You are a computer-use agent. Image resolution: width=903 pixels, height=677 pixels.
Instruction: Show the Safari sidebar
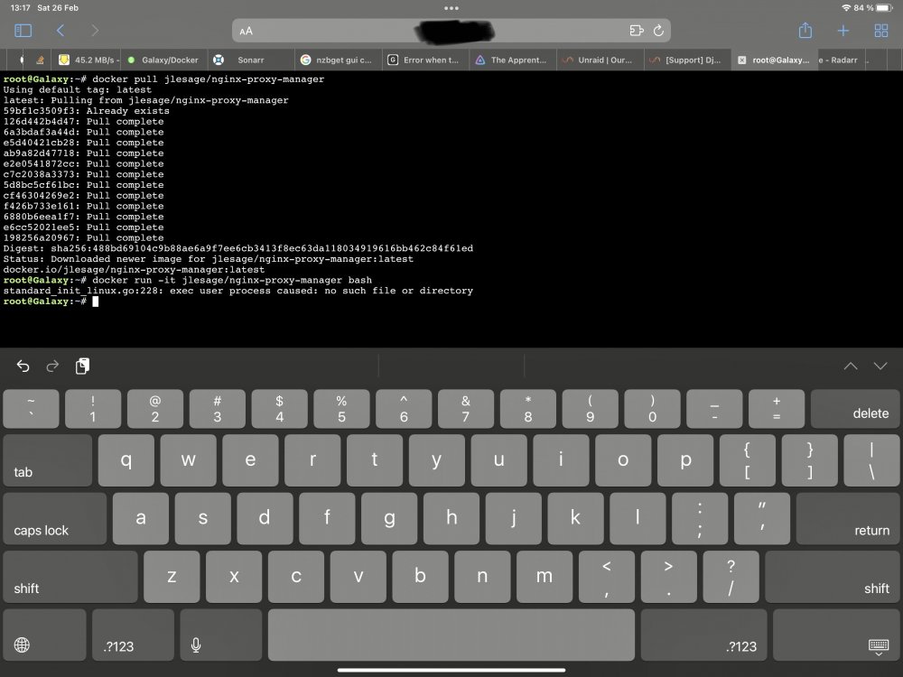tap(23, 31)
